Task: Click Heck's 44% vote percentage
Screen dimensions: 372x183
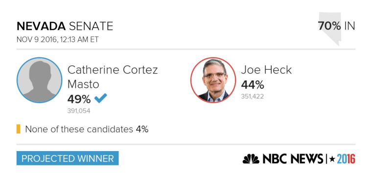Action: click(x=253, y=85)
